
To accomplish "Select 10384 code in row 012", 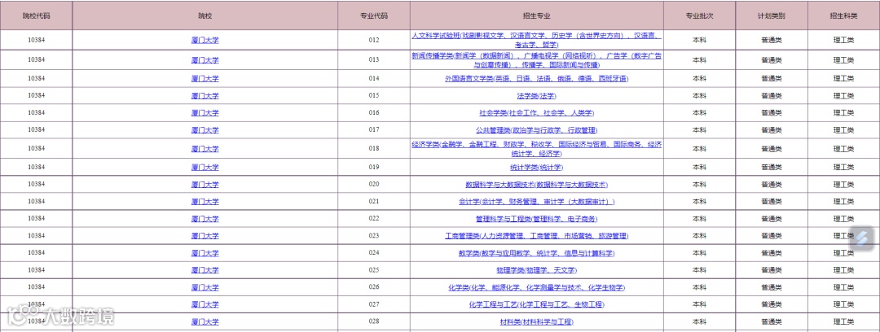I will click(x=36, y=40).
